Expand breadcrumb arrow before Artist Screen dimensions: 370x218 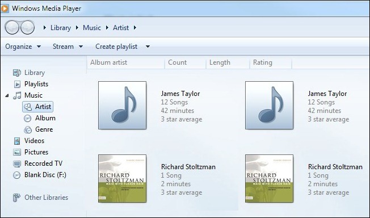[x=107, y=28]
